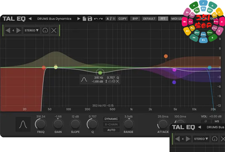
Task: Click the 0.707 Q value in band popup
Action: point(111,77)
